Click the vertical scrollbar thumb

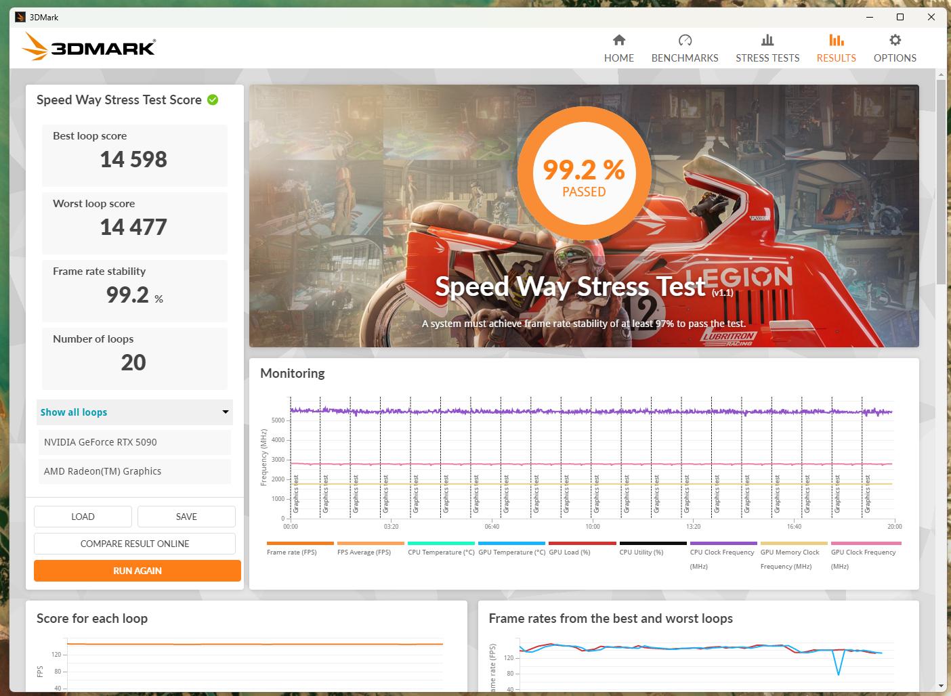(941, 181)
